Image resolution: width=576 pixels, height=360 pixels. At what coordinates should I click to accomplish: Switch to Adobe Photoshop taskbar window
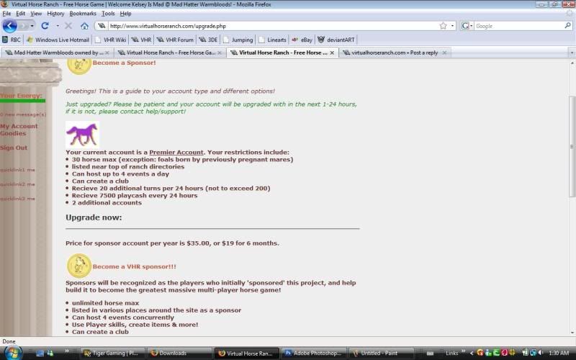[314, 353]
